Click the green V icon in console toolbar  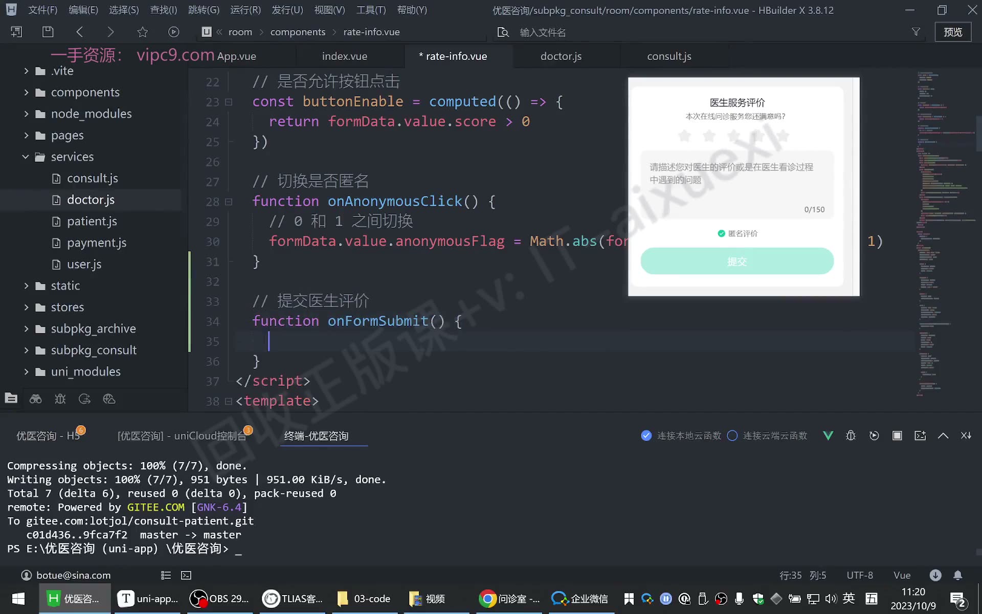click(x=828, y=435)
